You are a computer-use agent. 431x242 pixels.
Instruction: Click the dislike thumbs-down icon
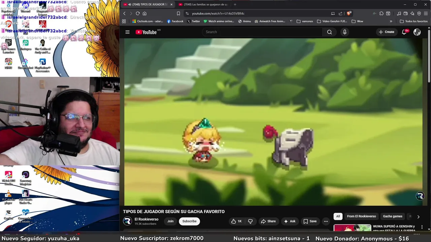pyautogui.click(x=250, y=221)
